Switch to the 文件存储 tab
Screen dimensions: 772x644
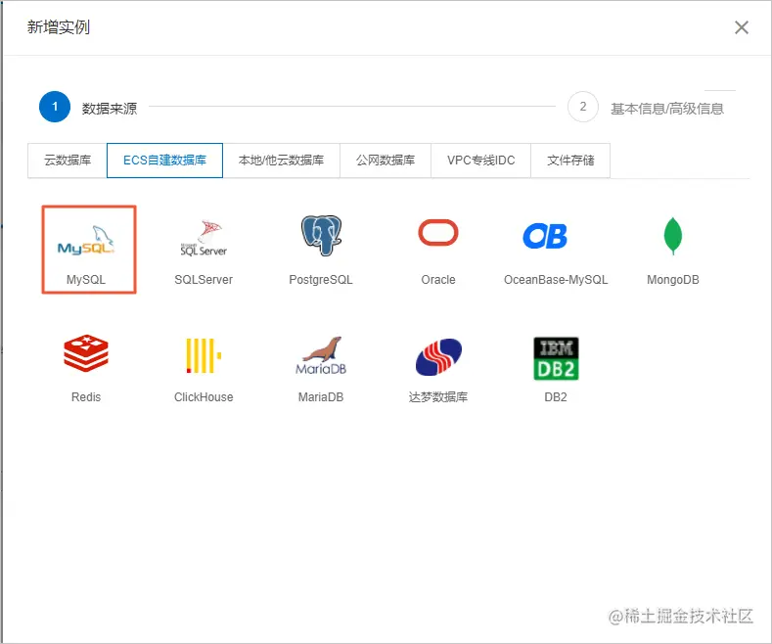570,160
